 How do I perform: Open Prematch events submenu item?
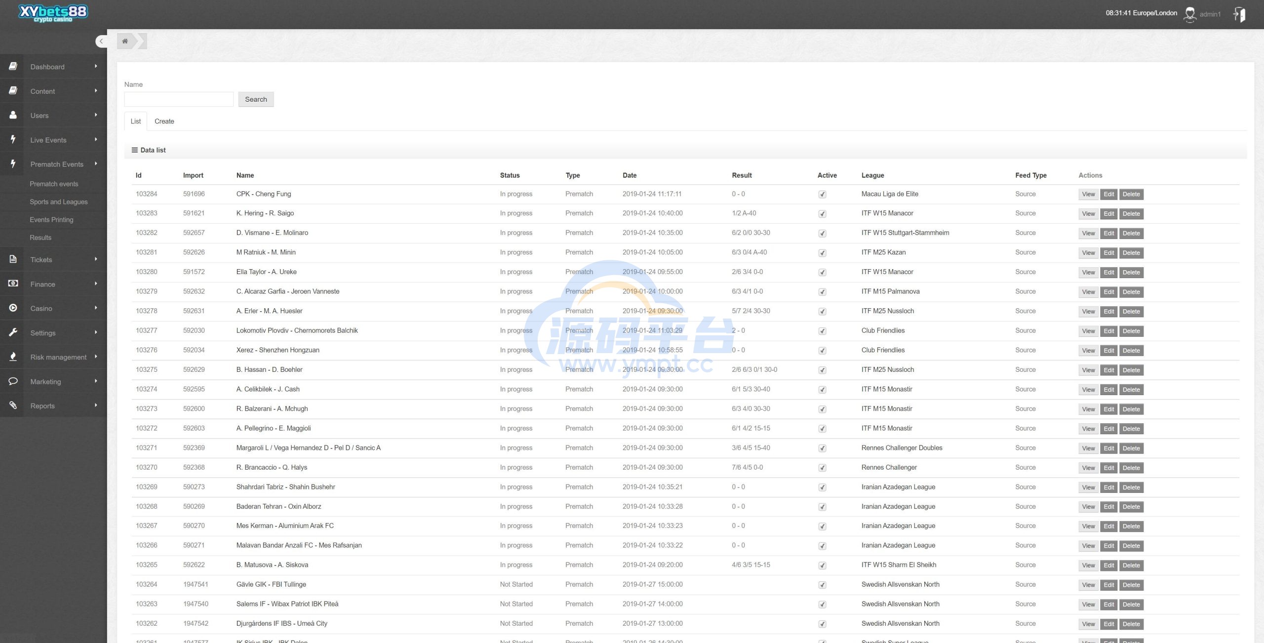54,184
